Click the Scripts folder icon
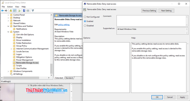The image size is (190, 101). click(14, 66)
